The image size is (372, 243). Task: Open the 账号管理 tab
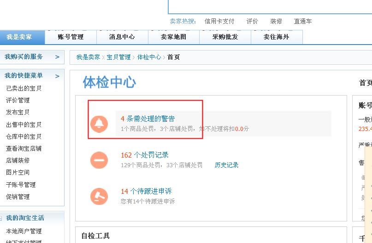tap(71, 37)
